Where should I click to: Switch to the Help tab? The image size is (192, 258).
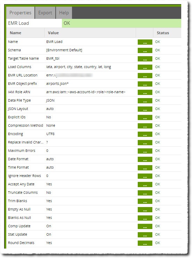64,13
